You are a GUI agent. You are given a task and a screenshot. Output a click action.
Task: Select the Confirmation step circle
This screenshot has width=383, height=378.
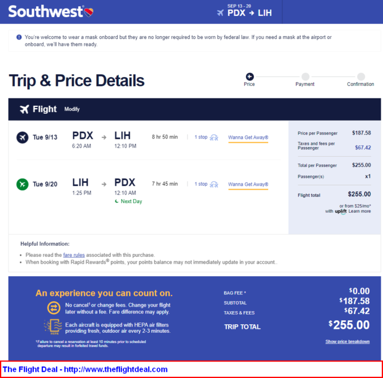361,77
